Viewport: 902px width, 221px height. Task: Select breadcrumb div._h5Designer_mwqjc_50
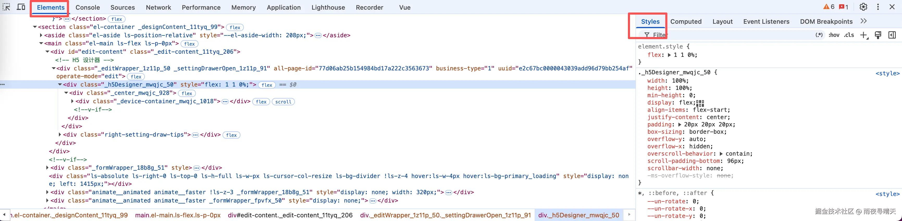pos(578,215)
